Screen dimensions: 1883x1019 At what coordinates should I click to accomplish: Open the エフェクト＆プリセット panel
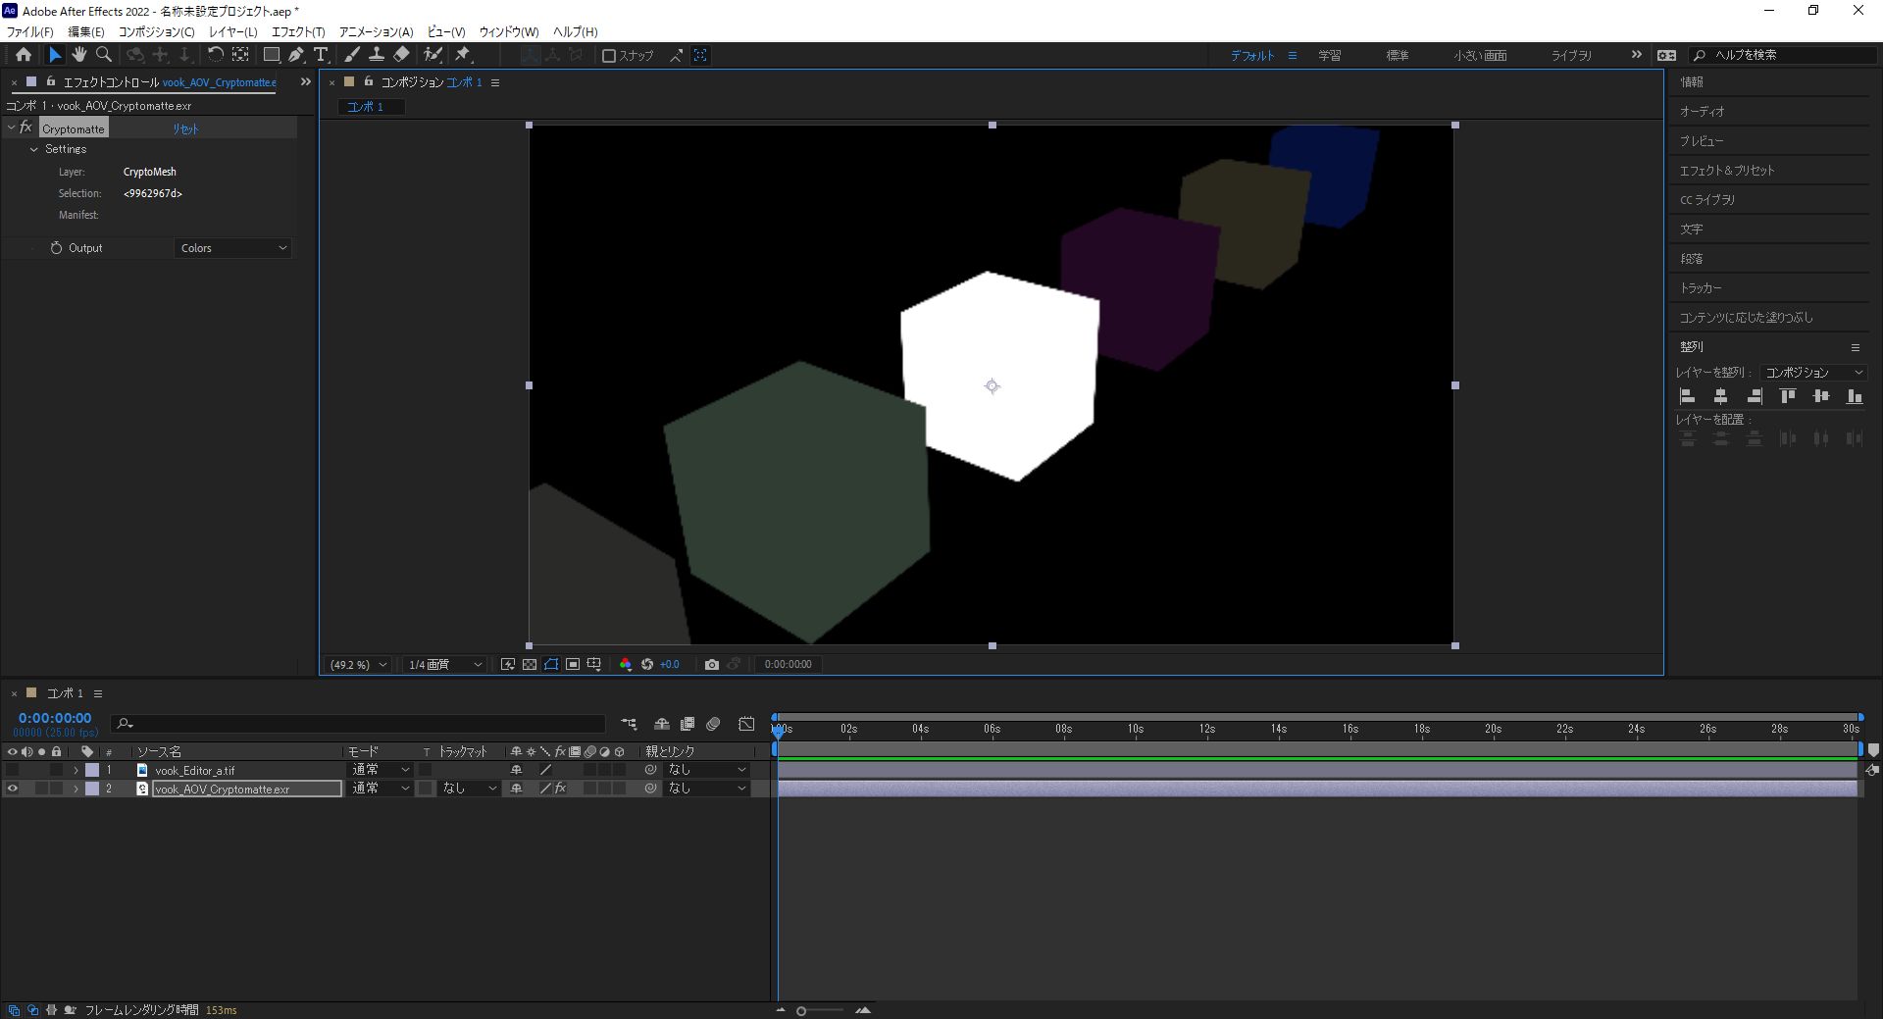pyautogui.click(x=1727, y=171)
